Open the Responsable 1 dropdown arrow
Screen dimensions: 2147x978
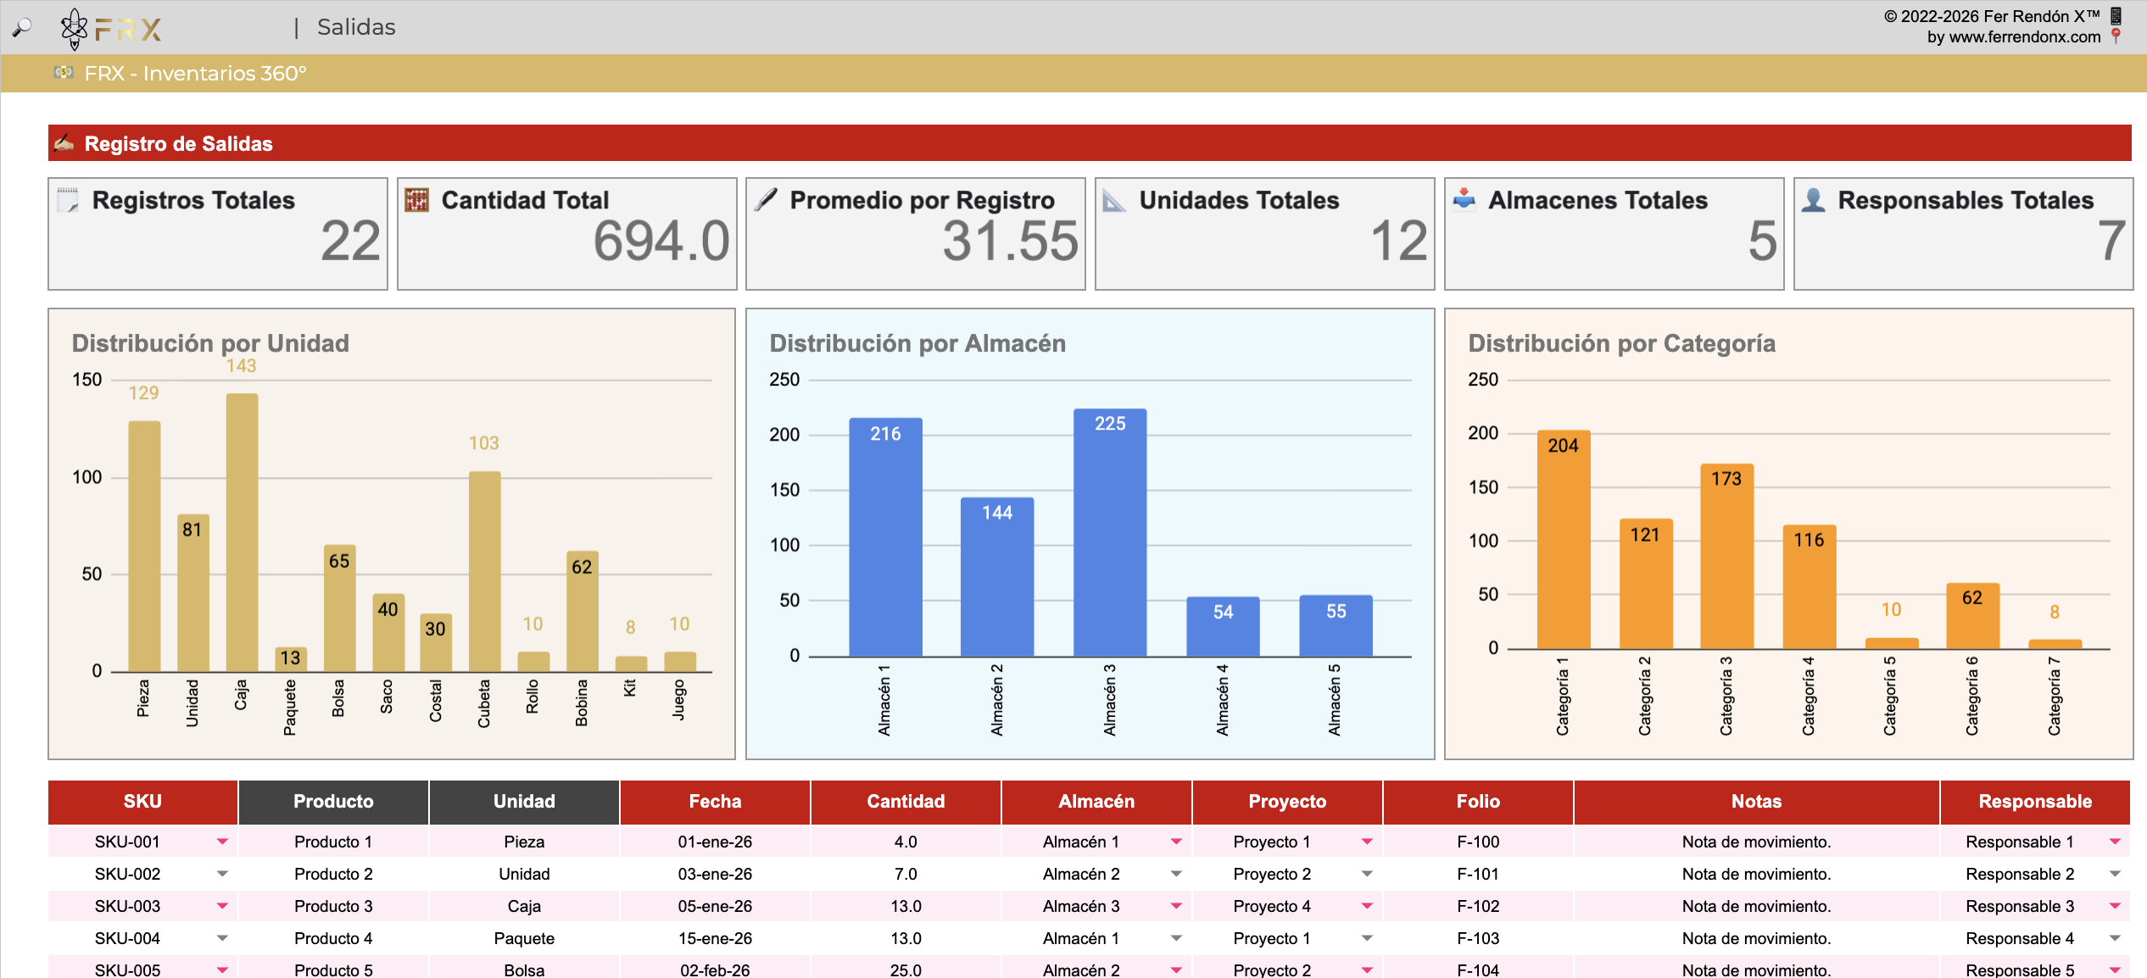pos(2115,842)
